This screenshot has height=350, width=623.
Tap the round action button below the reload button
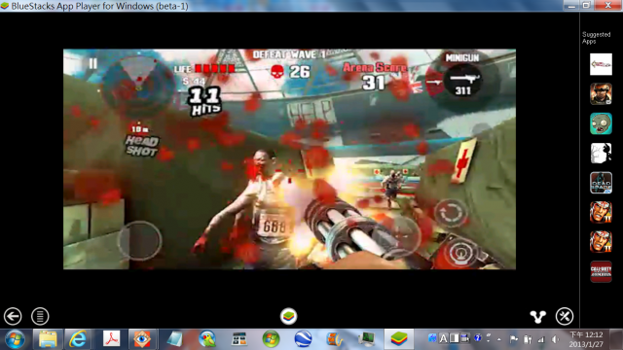pyautogui.click(x=460, y=253)
